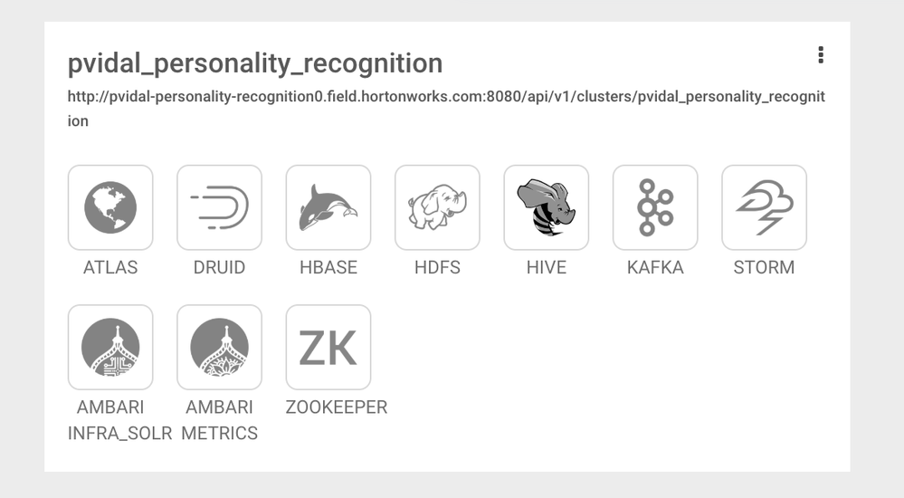Open the HDFS elephant icon
Viewport: 904px width, 498px height.
point(437,207)
